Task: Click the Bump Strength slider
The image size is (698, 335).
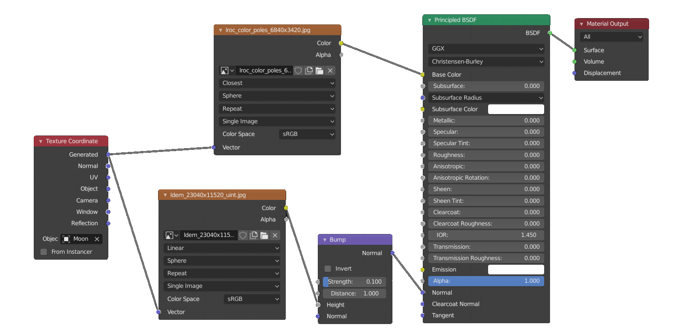Action: pyautogui.click(x=354, y=282)
